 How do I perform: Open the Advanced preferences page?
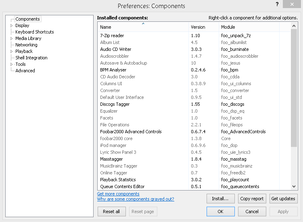pos(25,71)
